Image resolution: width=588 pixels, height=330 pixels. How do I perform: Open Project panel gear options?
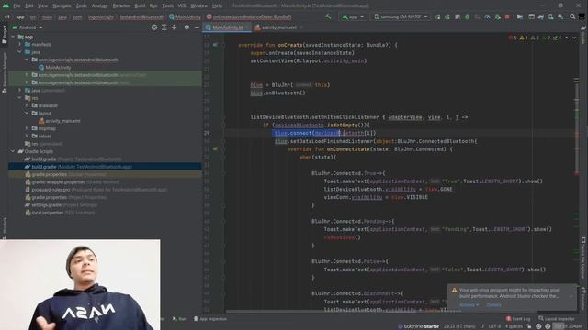pyautogui.click(x=187, y=27)
